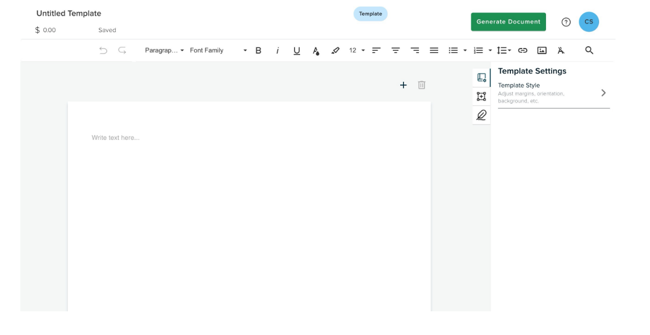Open the Paragraph style dropdown
650x335 pixels.
(164, 51)
